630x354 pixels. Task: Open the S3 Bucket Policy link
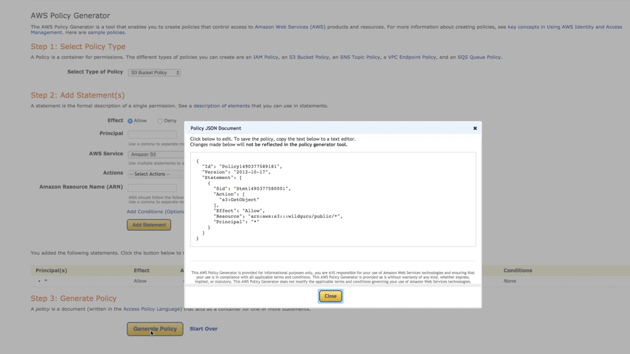309,57
